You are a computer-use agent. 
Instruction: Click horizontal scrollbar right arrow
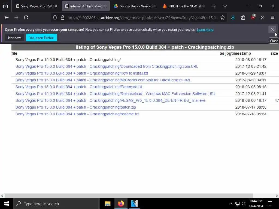coord(277,196)
